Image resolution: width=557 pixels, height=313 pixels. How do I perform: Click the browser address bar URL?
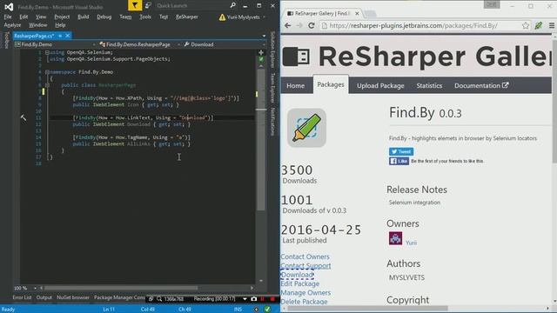pyautogui.click(x=413, y=25)
